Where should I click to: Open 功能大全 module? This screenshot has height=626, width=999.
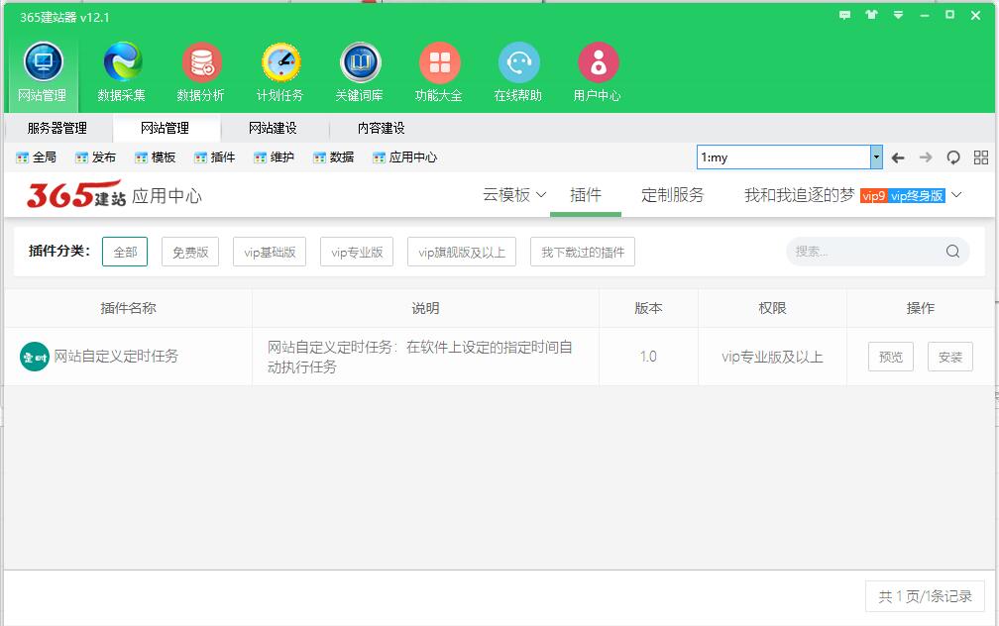(x=439, y=72)
